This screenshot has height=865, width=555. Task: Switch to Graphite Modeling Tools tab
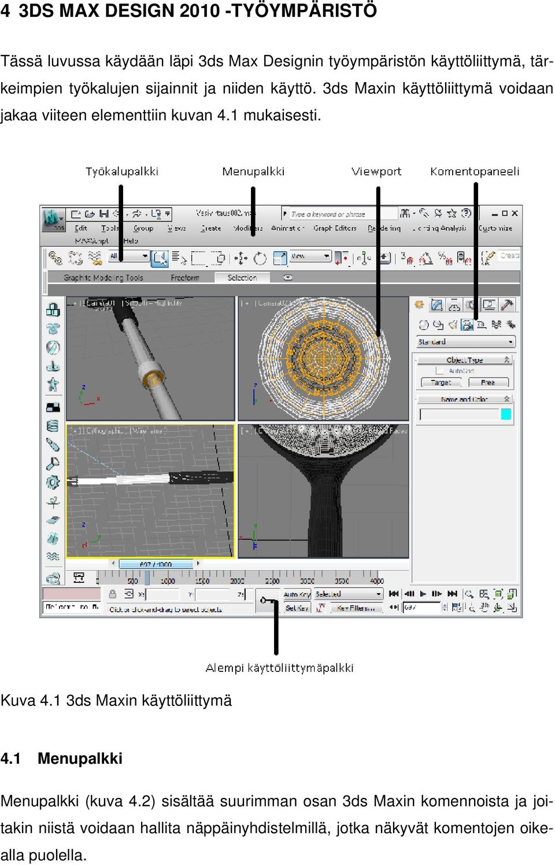(x=103, y=278)
